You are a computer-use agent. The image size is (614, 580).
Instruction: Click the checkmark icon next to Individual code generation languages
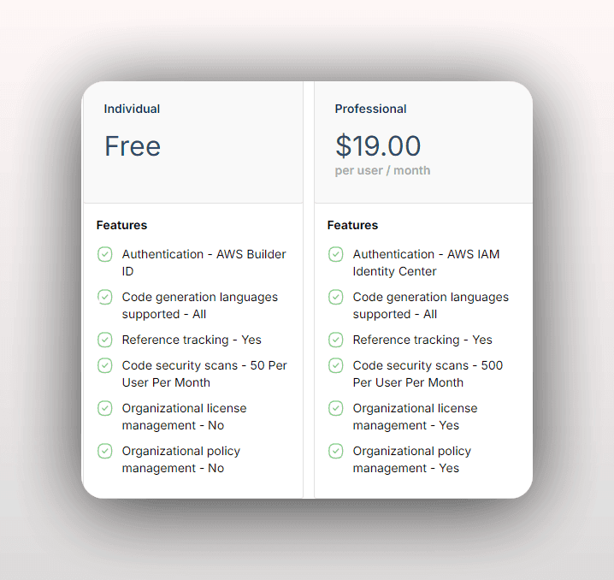(x=105, y=297)
